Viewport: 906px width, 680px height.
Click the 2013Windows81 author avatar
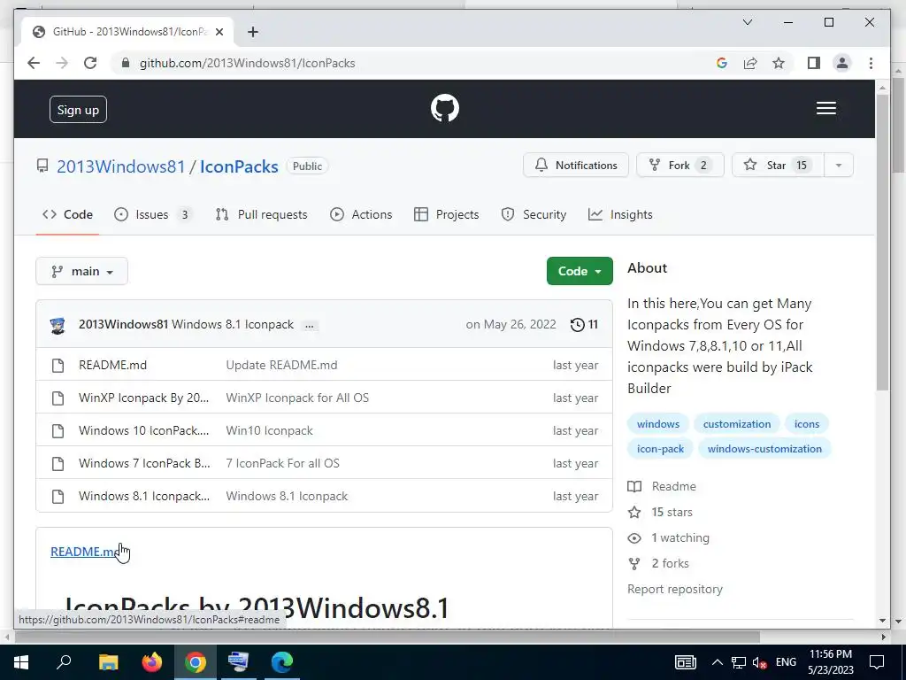coord(58,326)
